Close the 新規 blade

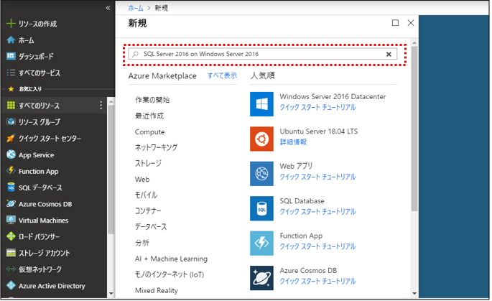[411, 23]
